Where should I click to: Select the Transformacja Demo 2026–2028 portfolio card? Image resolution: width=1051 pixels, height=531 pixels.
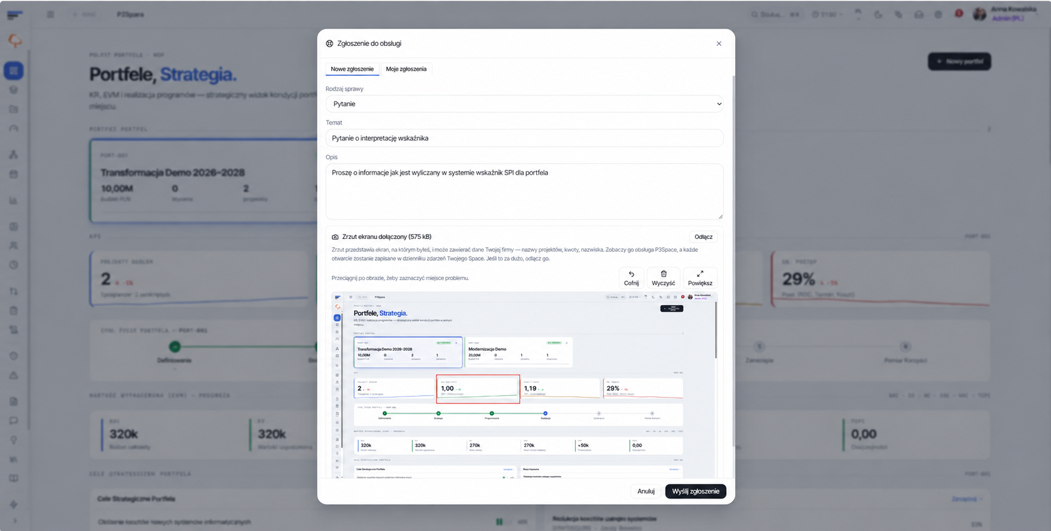click(203, 181)
